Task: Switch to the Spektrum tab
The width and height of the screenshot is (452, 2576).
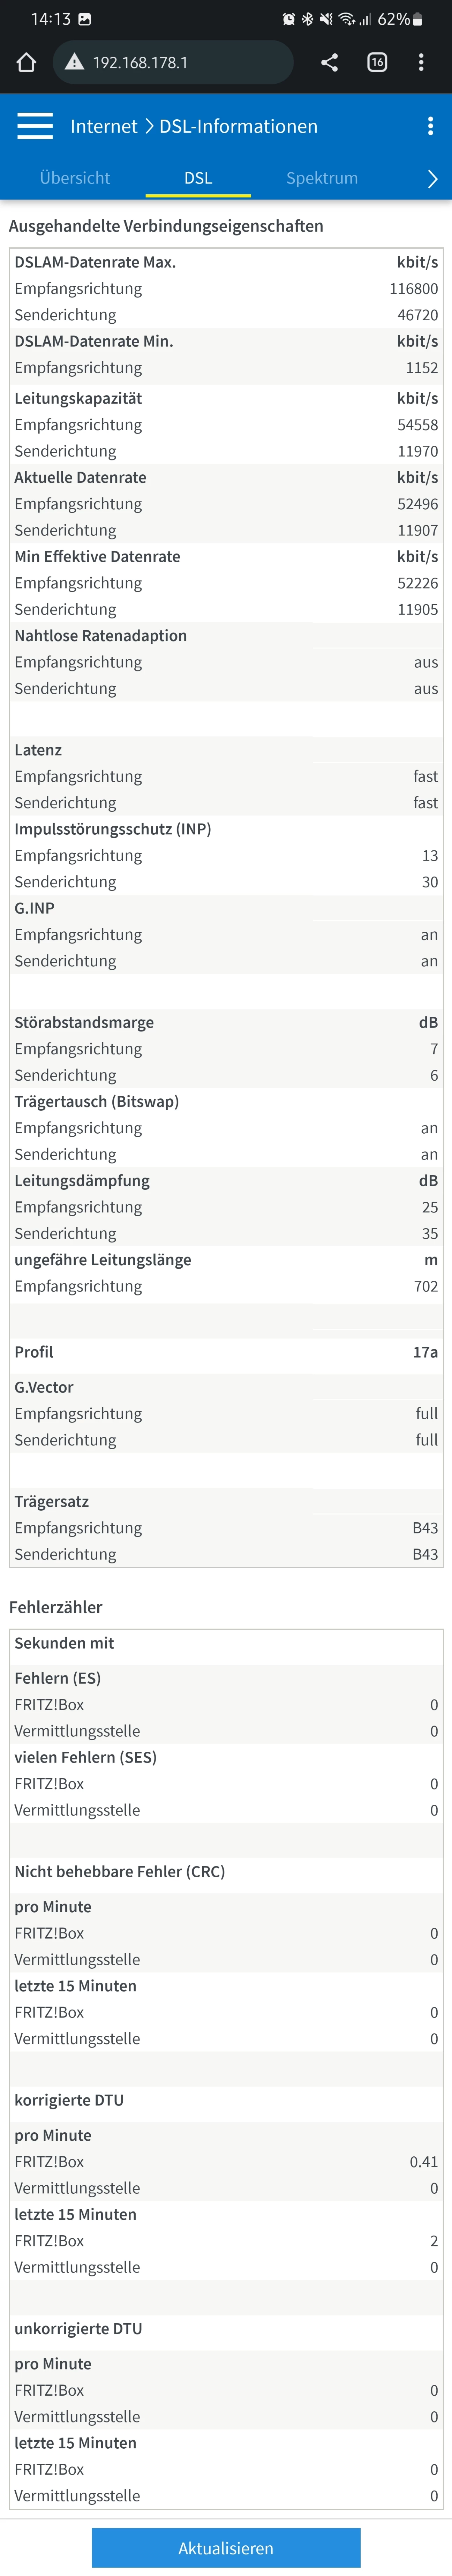Action: (x=322, y=178)
